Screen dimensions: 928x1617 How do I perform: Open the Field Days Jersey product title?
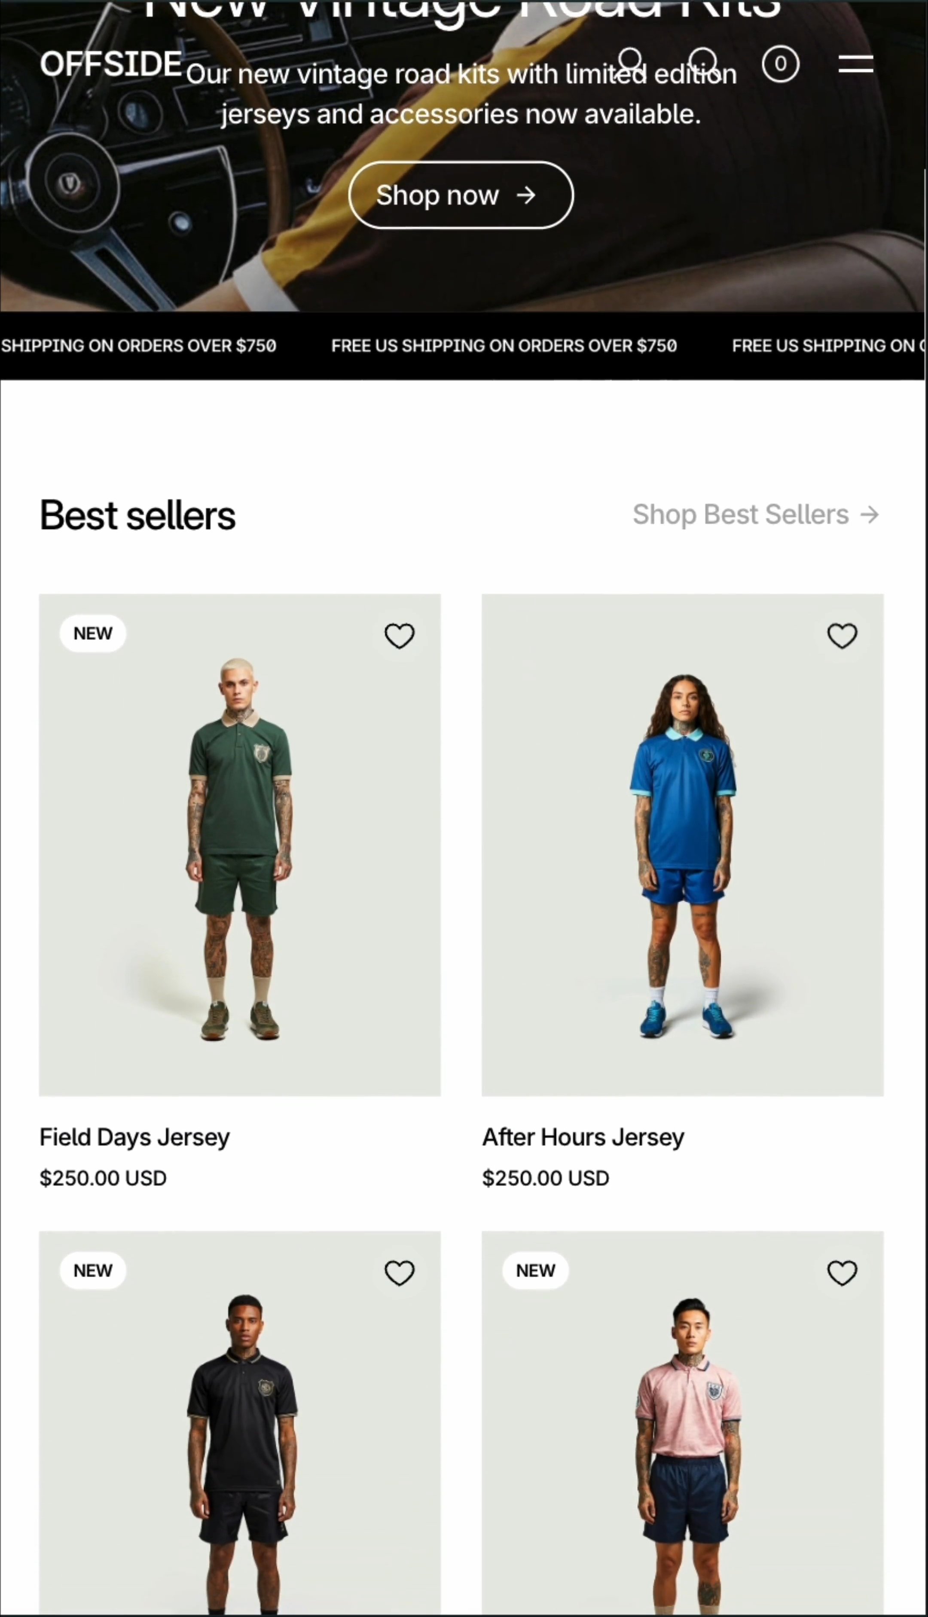[134, 1137]
